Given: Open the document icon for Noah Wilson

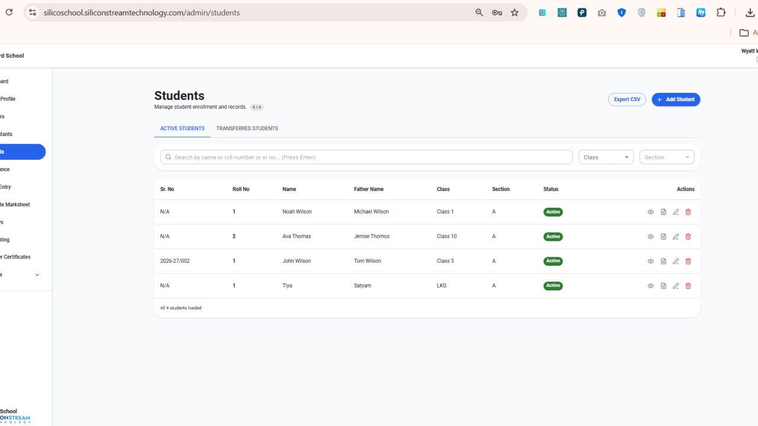Looking at the screenshot, I should [663, 212].
